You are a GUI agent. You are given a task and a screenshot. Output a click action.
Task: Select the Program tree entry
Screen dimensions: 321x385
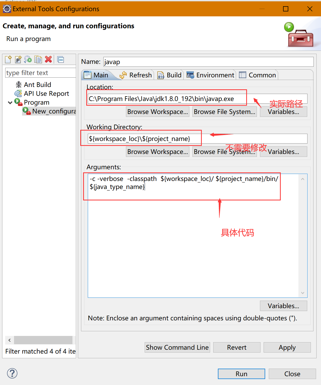click(37, 102)
